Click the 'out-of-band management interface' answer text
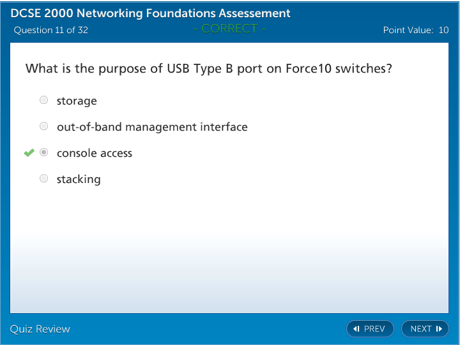This screenshot has height=345, width=460. pos(152,127)
